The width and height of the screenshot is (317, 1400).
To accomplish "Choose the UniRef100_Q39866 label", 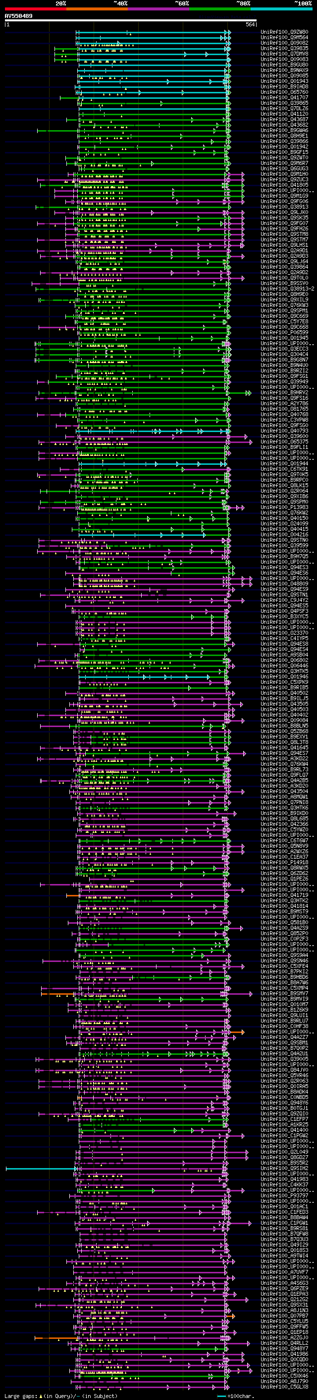I will click(x=284, y=142).
